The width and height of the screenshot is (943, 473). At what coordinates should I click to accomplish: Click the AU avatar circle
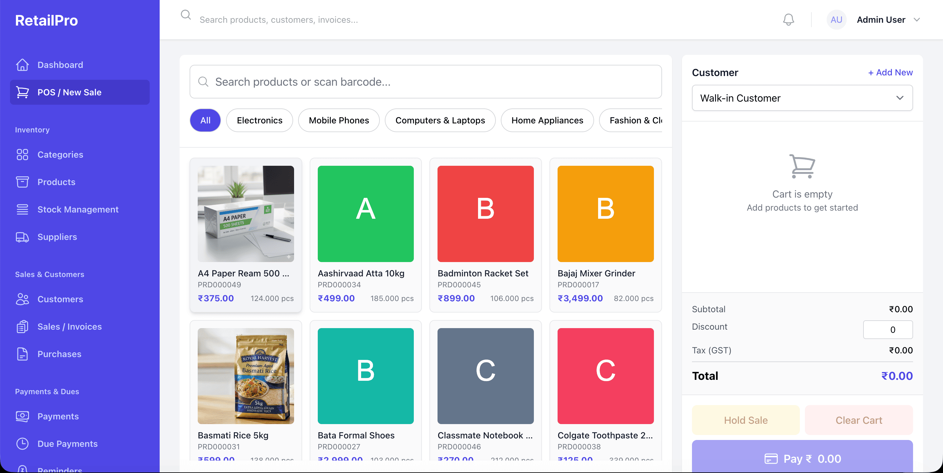[x=836, y=20]
